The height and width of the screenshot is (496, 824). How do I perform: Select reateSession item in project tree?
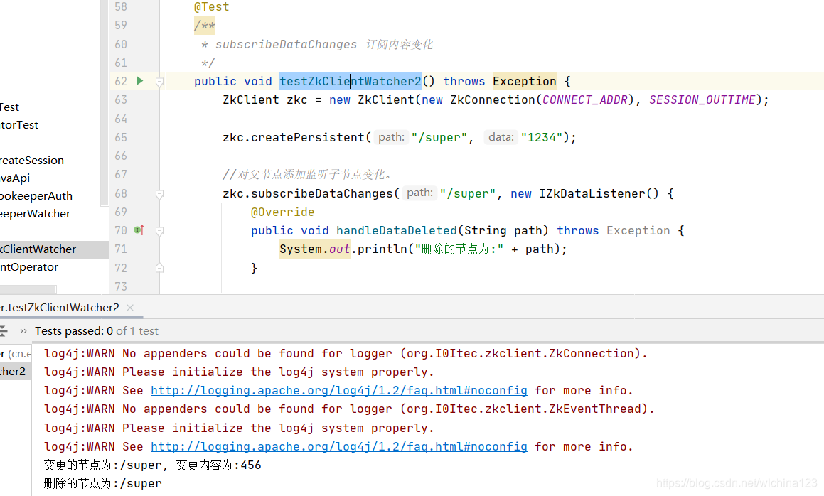click(x=32, y=160)
